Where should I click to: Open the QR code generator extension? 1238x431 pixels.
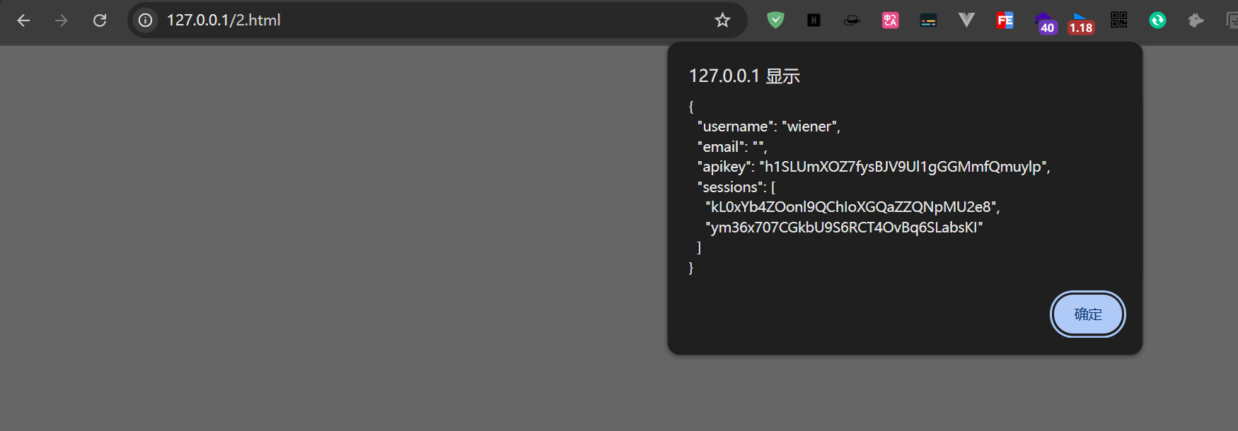click(x=1119, y=20)
